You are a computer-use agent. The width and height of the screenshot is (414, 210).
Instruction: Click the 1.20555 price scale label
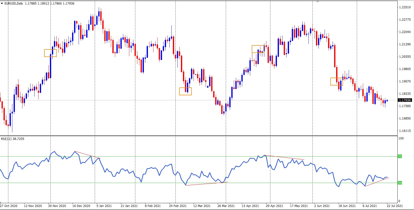(x=405, y=57)
